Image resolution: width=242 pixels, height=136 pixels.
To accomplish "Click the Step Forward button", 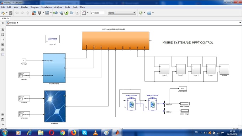I will [72, 13].
